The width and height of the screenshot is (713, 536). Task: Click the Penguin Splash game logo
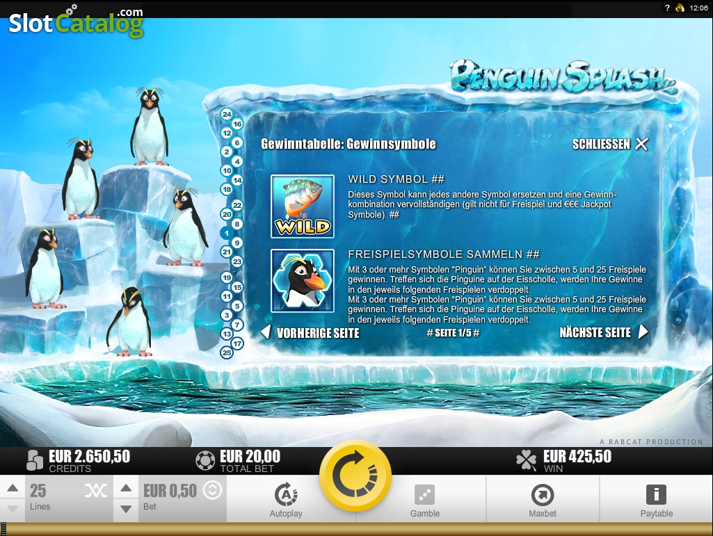pos(564,77)
